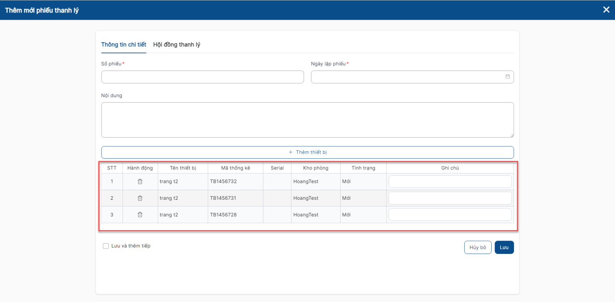615x302 pixels.
Task: Delete the TB1456731 device row
Action: (140, 198)
